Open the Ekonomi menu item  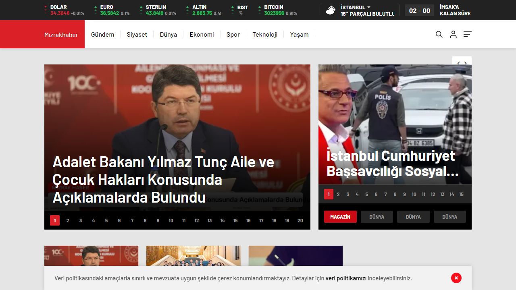click(x=202, y=35)
